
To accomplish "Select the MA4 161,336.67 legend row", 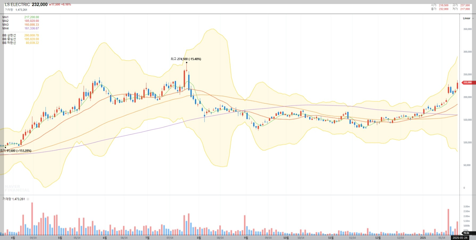I will (x=20, y=28).
